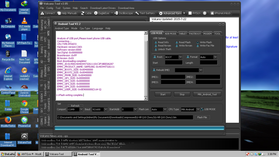
Task: Switch to the ADB MODE tab
Action: [x=170, y=34]
